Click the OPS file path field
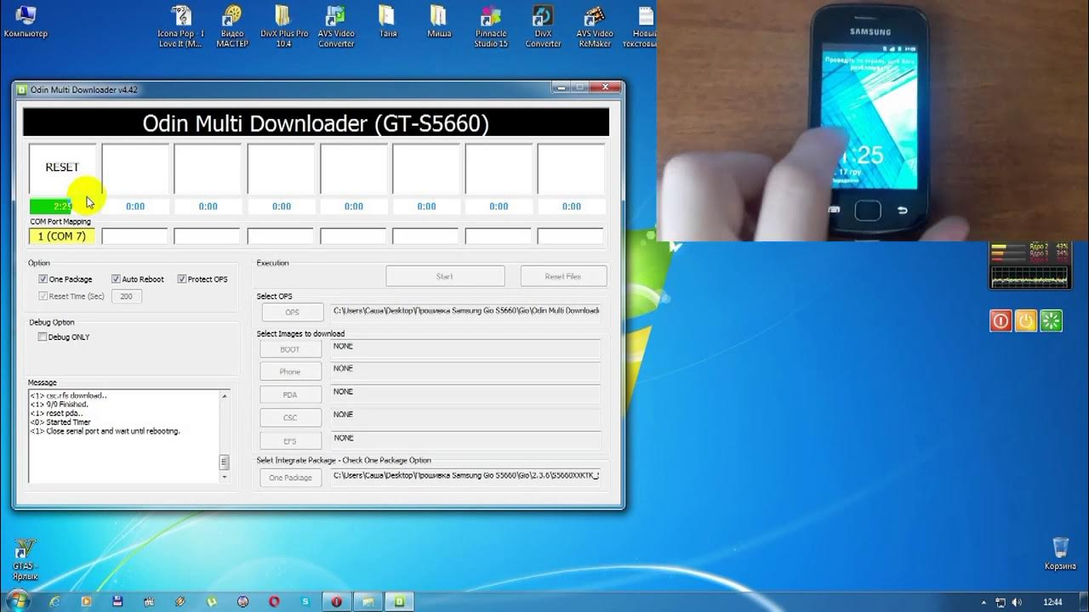The height and width of the screenshot is (612, 1089). click(465, 312)
